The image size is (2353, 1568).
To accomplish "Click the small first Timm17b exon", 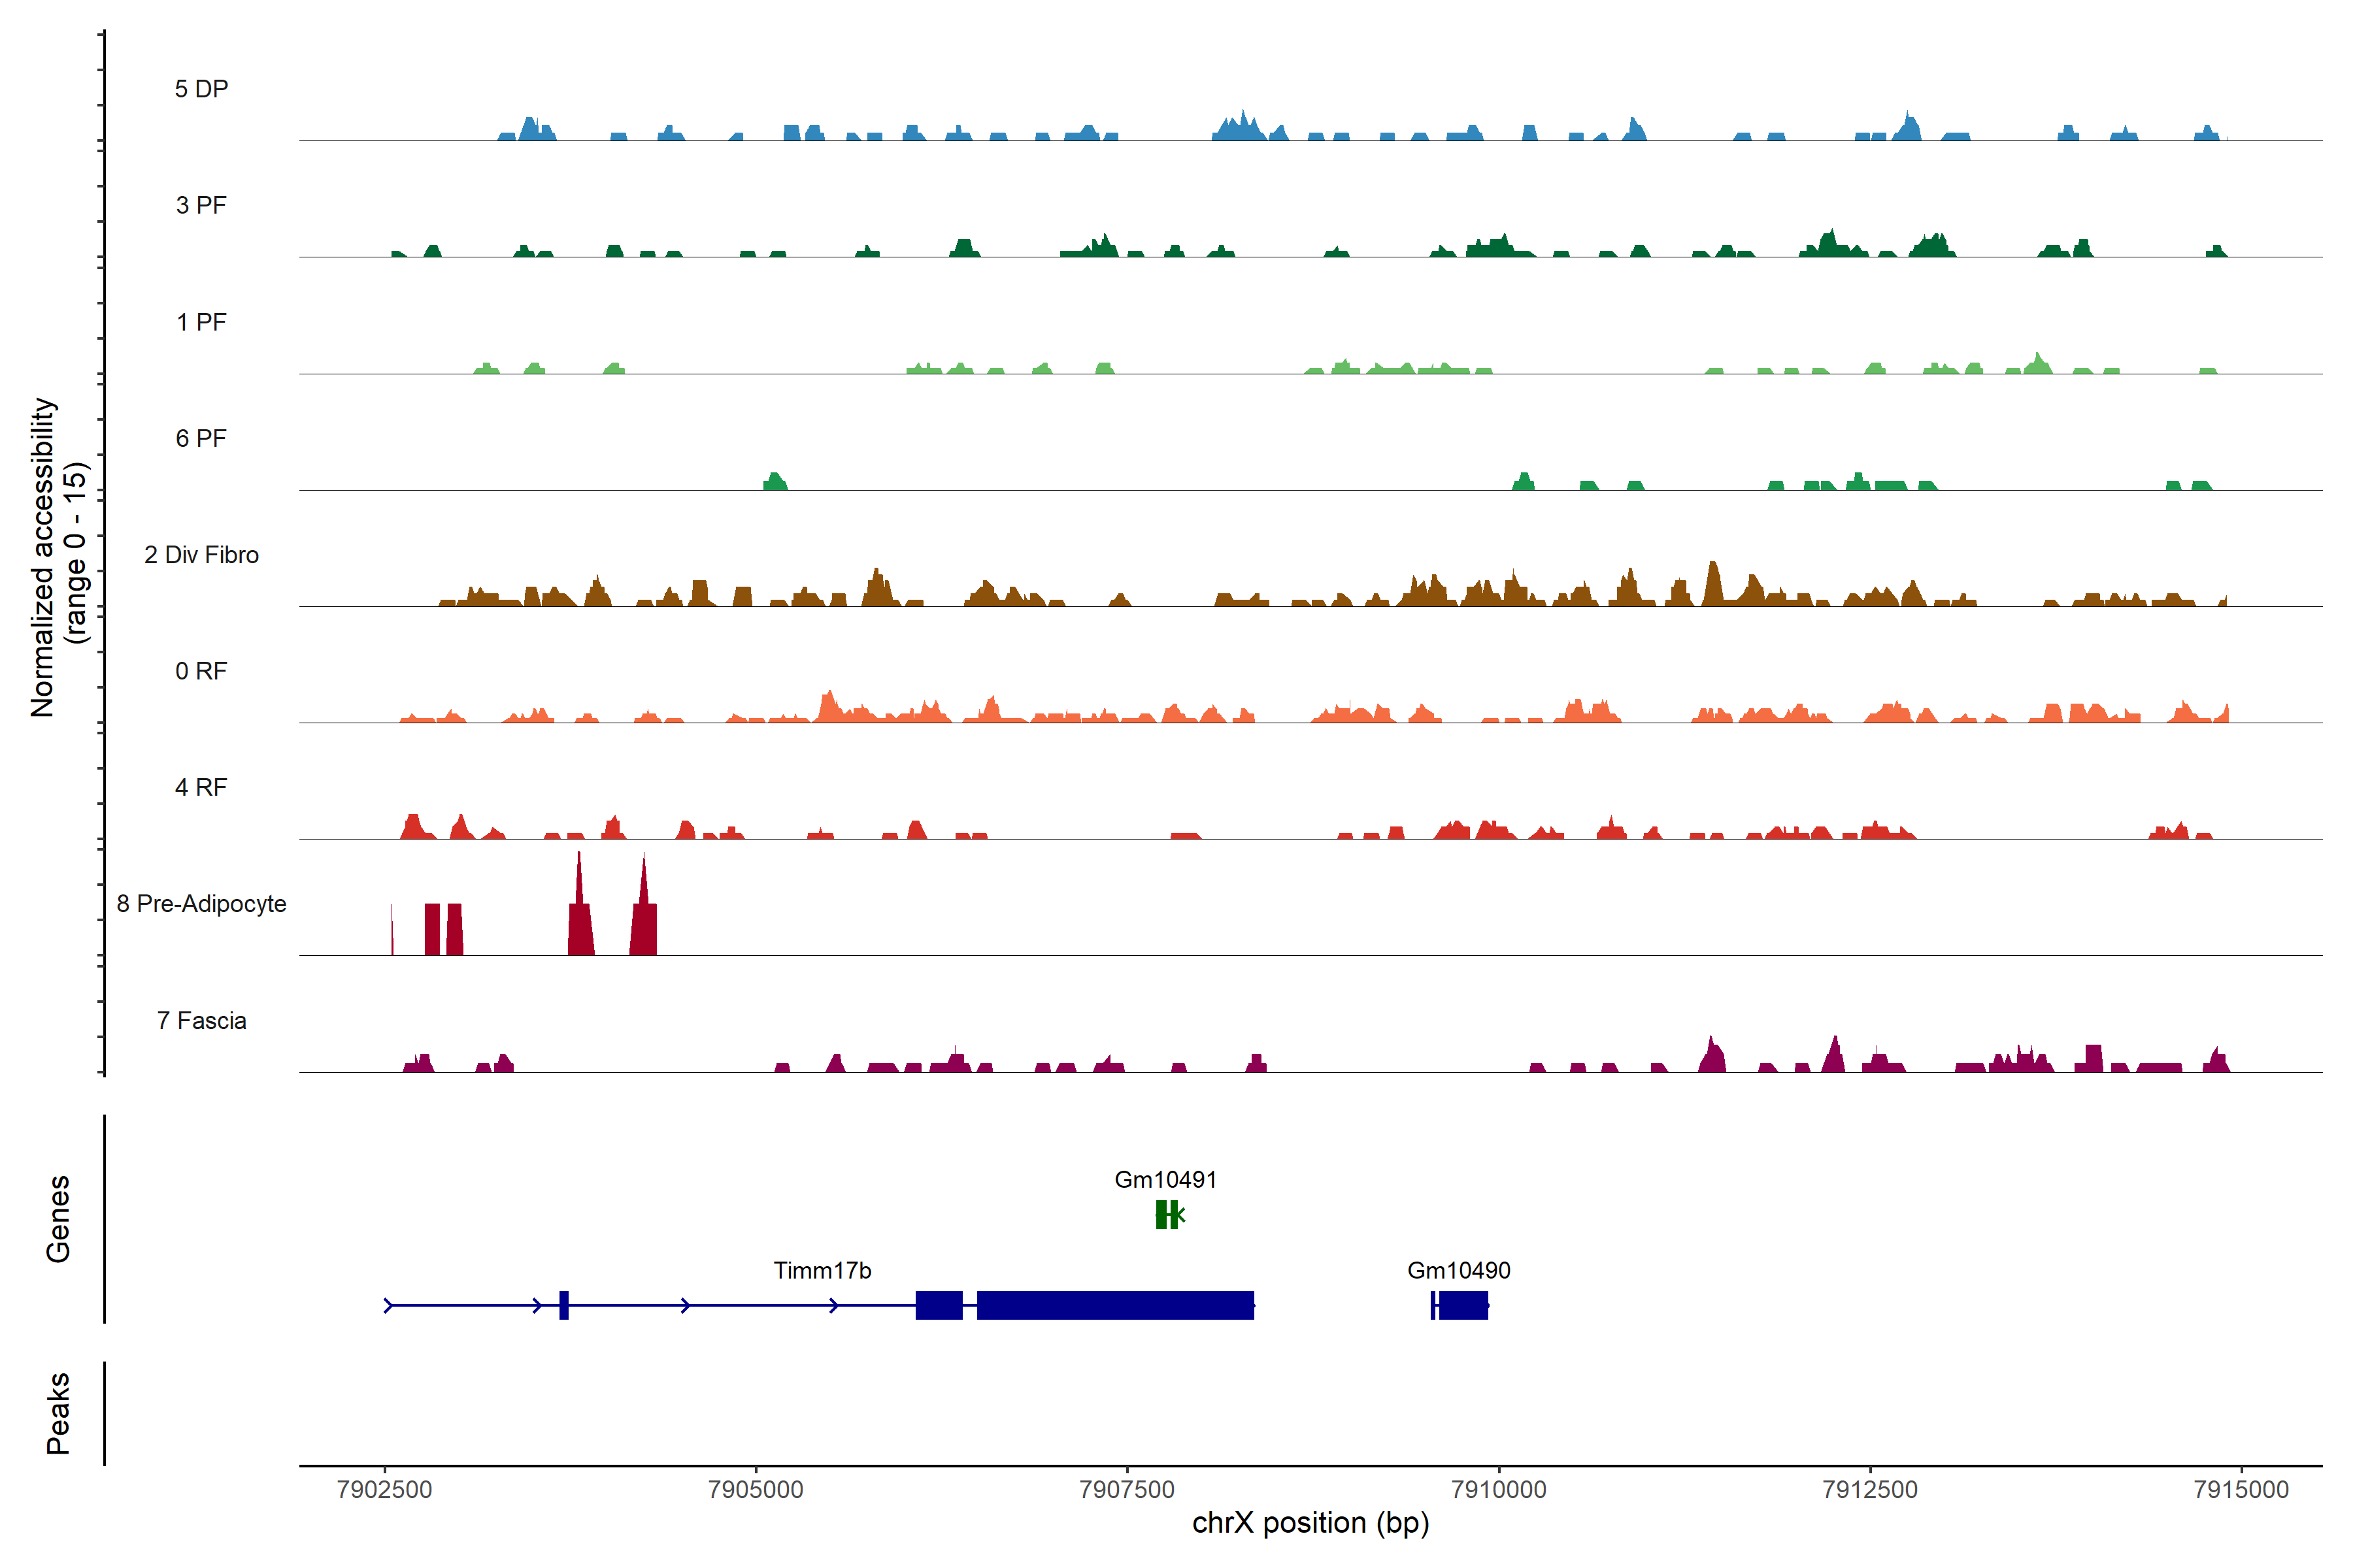I will (x=564, y=1305).
